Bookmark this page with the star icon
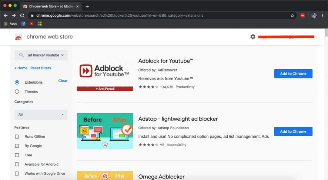The width and height of the screenshot is (328, 180). (x=292, y=16)
